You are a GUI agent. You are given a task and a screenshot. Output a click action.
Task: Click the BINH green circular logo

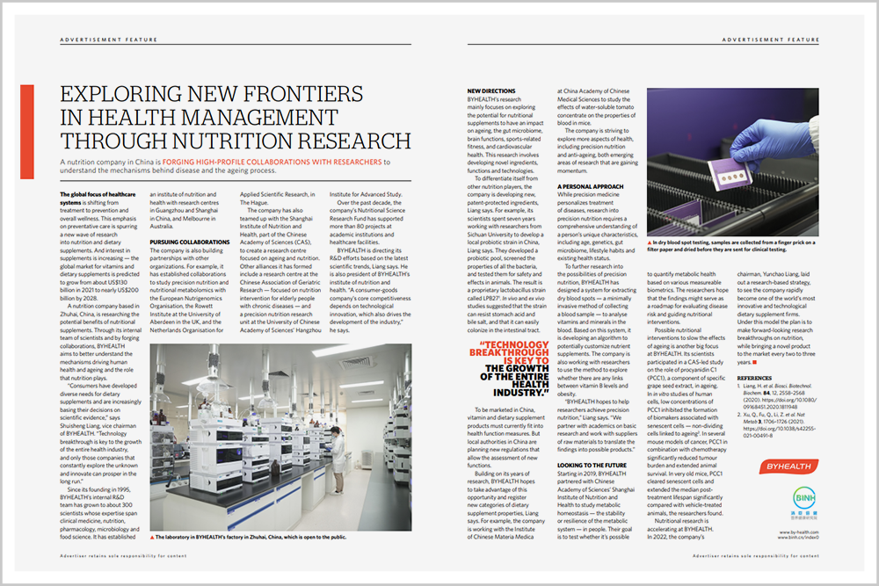(804, 497)
